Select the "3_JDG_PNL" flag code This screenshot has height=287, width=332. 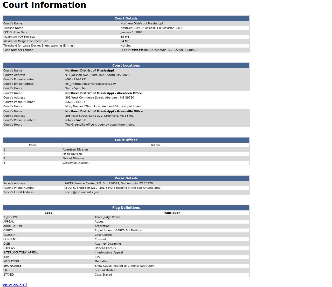point(11,217)
